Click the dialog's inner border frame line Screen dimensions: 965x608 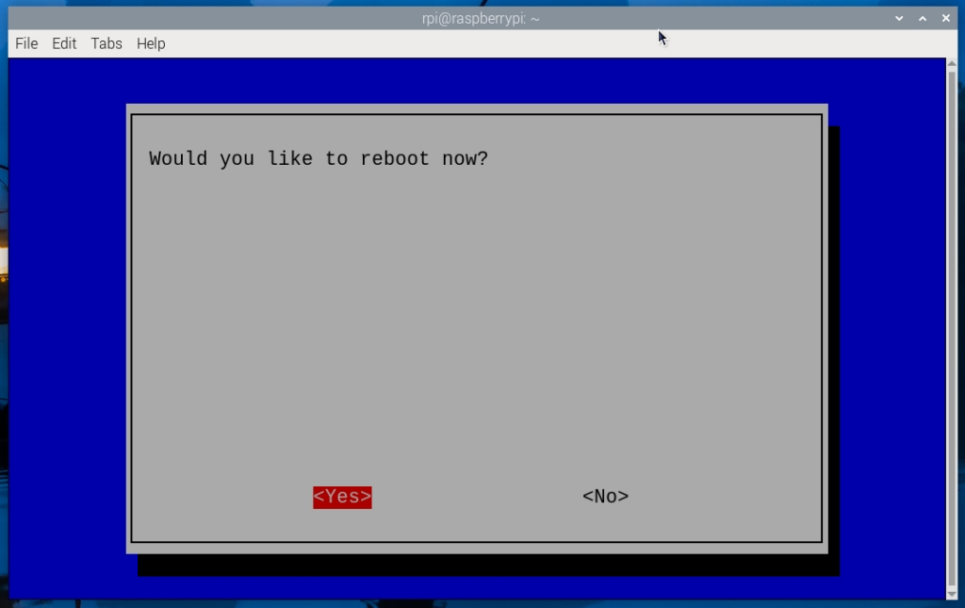(132, 330)
